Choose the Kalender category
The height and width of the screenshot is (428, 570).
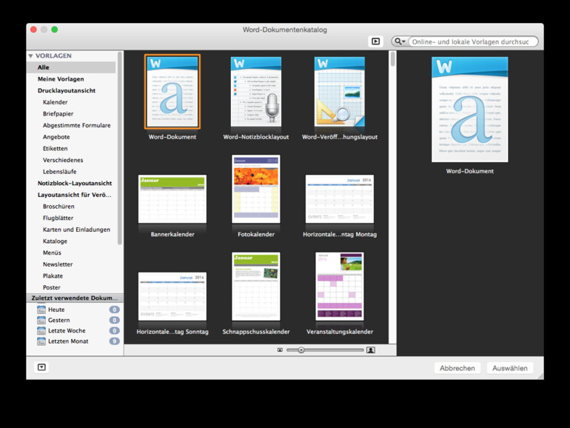pos(56,102)
